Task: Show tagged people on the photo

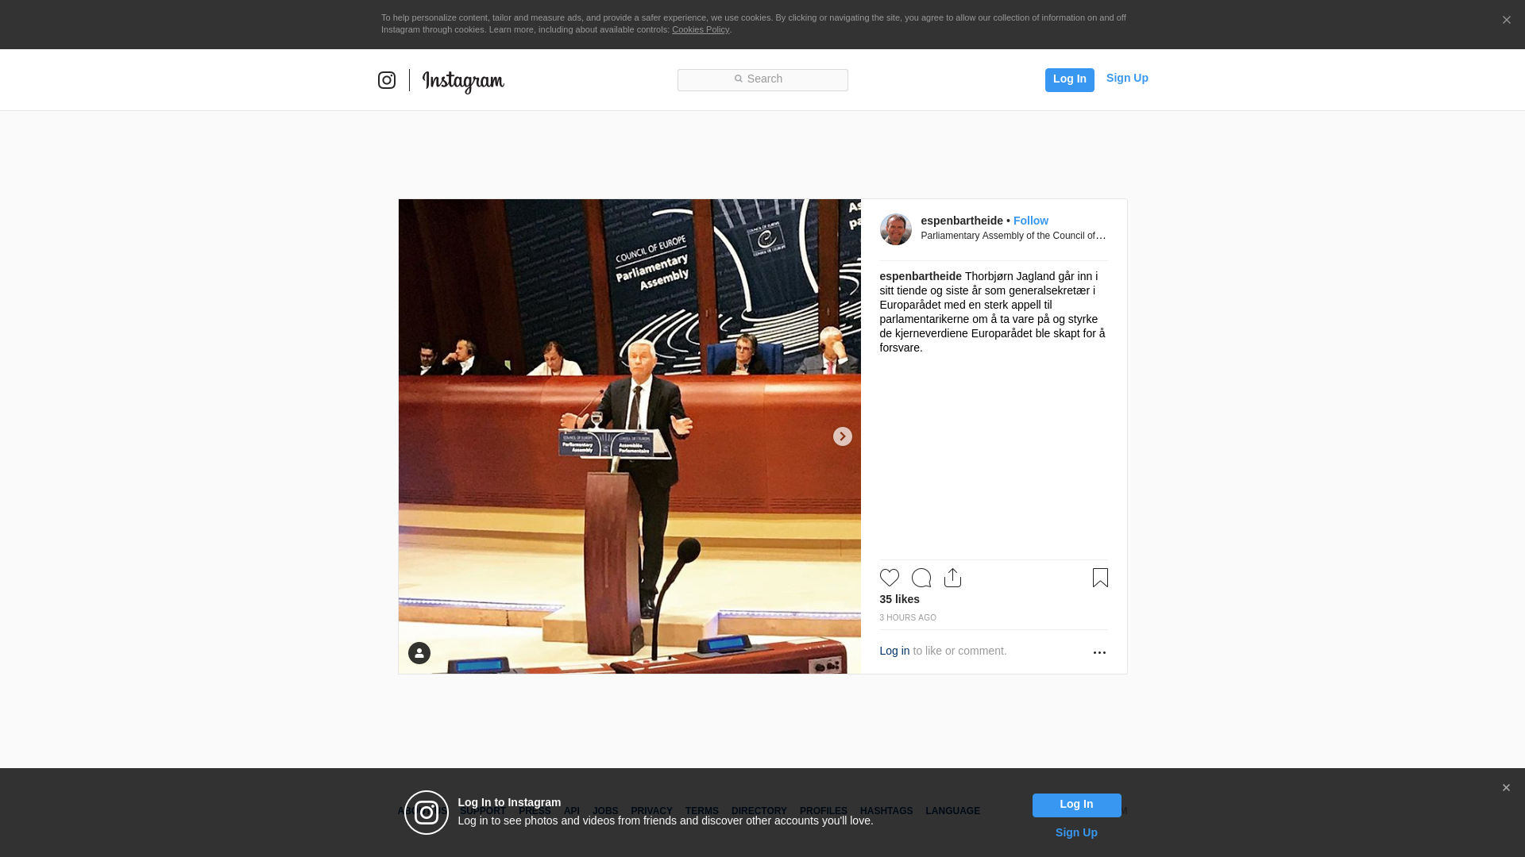Action: point(419,653)
